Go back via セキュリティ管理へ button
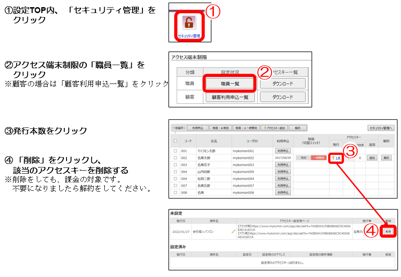This screenshot has height=277, width=401. coord(381,128)
